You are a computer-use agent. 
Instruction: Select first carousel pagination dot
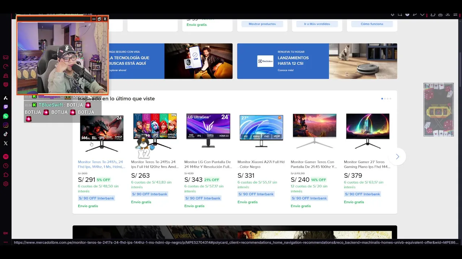382,99
